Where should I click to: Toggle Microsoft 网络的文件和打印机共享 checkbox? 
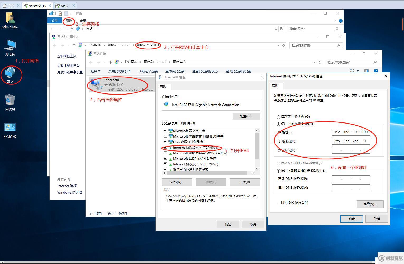[x=165, y=136]
